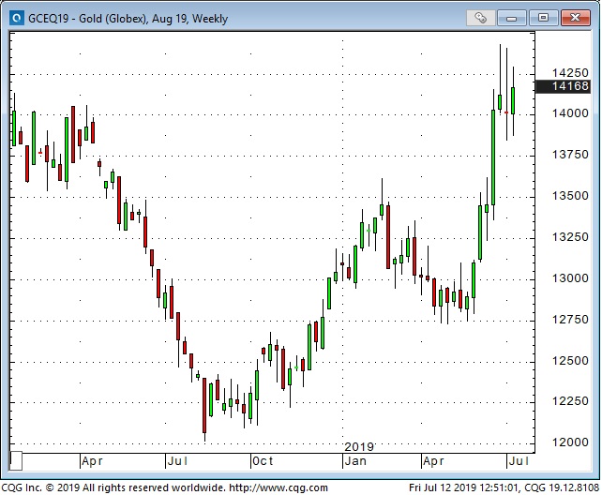Minimize the Gold chart window

(511, 18)
